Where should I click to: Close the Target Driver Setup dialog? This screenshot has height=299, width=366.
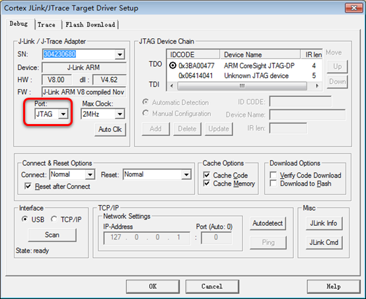click(x=354, y=8)
